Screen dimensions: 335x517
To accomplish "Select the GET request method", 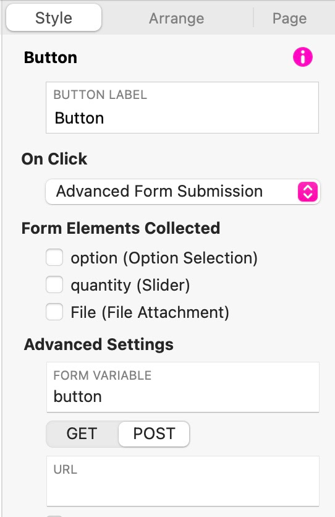I will 82,434.
